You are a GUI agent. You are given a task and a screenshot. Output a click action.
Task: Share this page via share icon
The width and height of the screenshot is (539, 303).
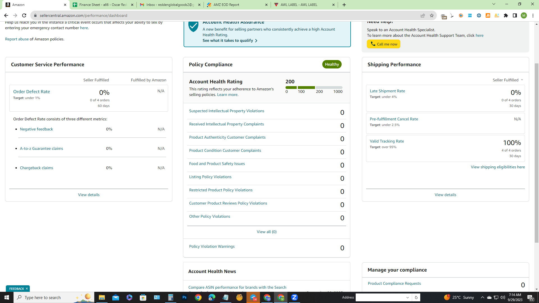(x=423, y=15)
